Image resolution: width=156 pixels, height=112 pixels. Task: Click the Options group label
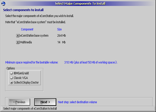11,68
